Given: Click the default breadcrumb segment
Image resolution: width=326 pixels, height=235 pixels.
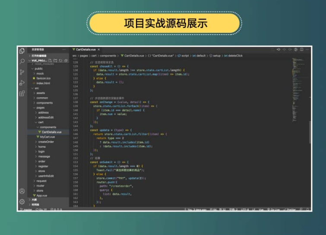Looking at the screenshot, I should (199, 56).
